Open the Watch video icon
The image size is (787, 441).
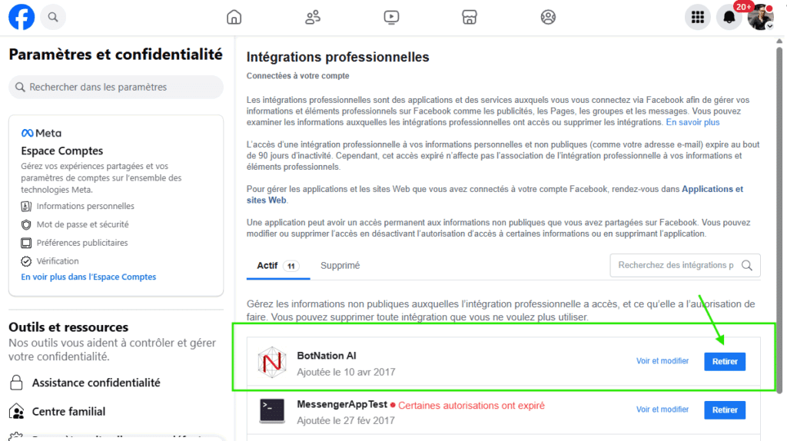click(x=391, y=17)
